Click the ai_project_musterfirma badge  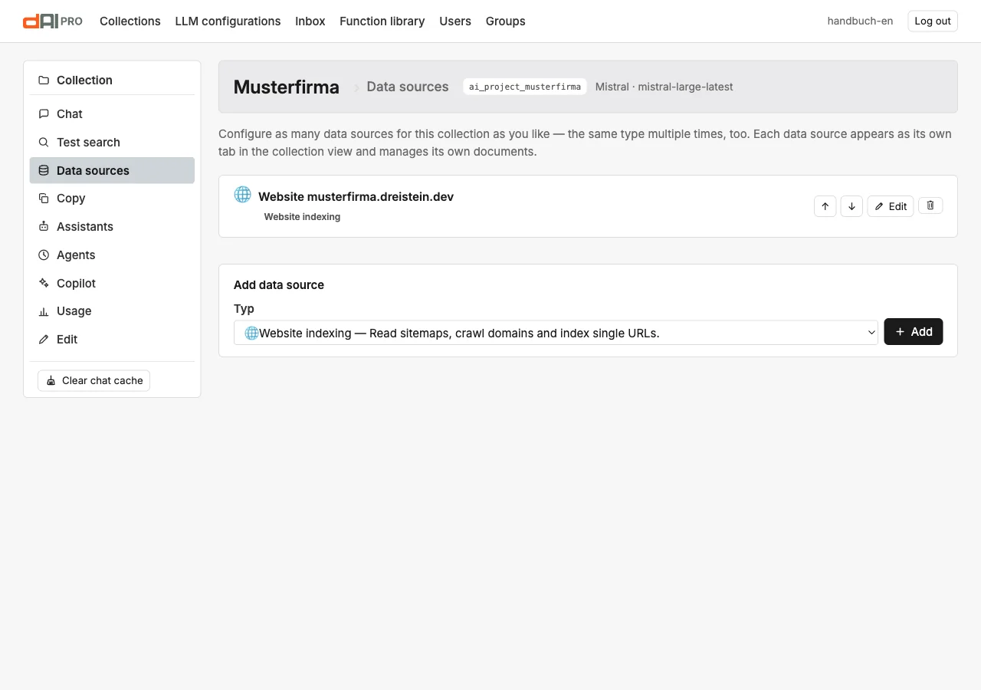525,87
